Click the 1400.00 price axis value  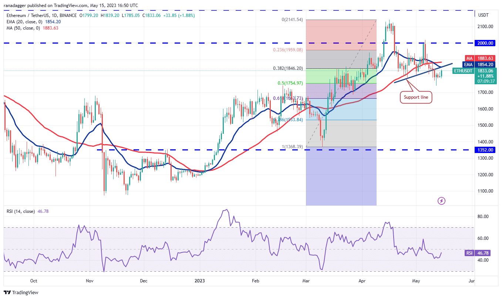click(485, 142)
